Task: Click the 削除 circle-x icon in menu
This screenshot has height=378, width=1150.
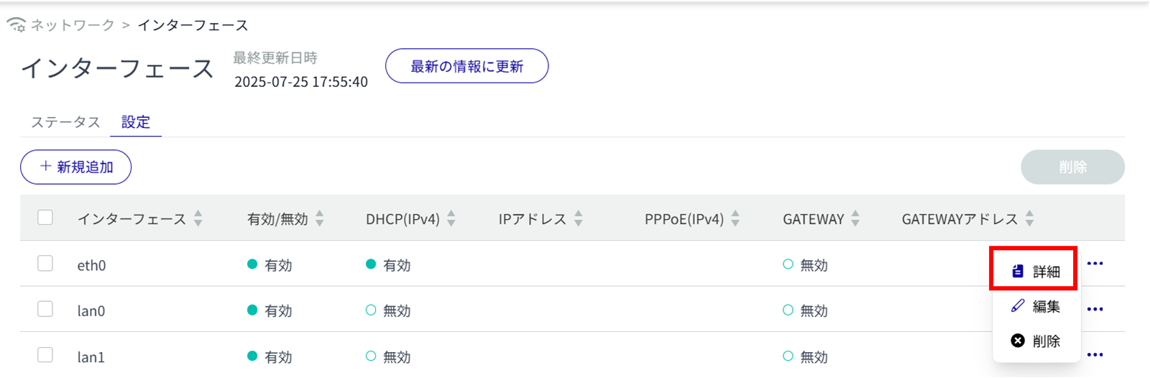Action: (x=1018, y=341)
